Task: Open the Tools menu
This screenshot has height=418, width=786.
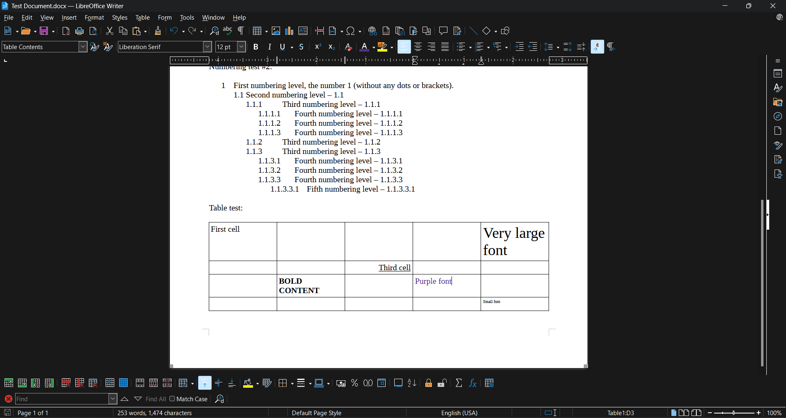Action: (187, 18)
